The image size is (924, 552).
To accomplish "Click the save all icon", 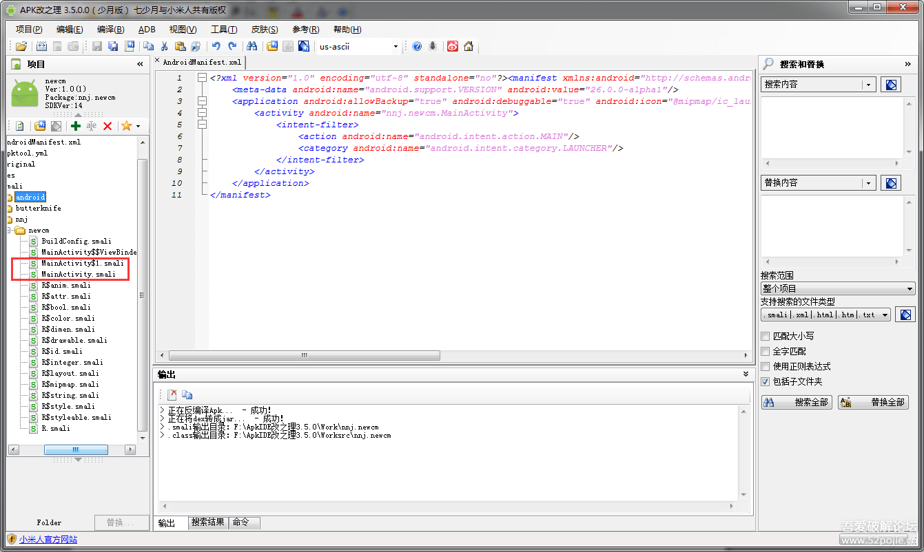I will [x=113, y=46].
